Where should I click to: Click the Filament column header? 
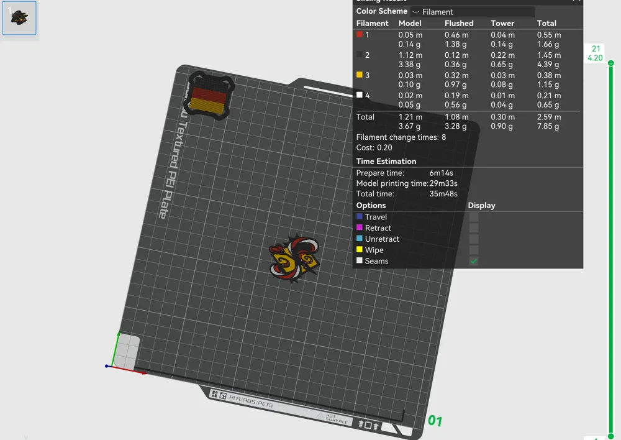(x=372, y=24)
